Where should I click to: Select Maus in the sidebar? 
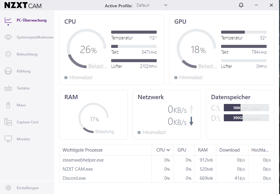pos(27,105)
